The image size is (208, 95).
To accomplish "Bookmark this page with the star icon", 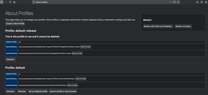I will point(178,2).
